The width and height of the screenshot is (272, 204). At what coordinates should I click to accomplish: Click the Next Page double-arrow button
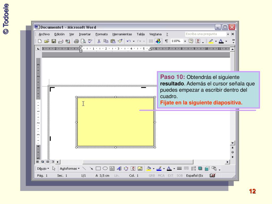pyautogui.click(x=232, y=157)
